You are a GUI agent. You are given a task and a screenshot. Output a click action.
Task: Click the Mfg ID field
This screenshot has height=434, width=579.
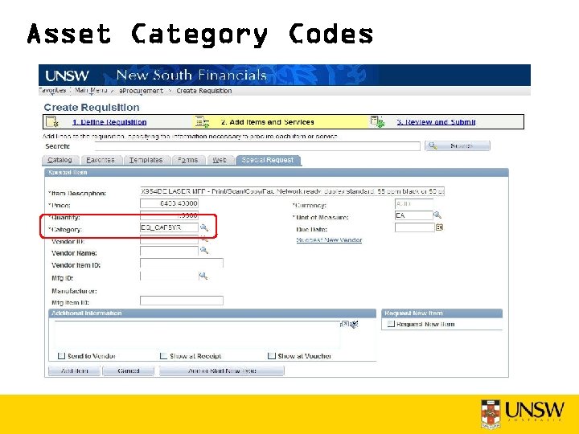169,276
